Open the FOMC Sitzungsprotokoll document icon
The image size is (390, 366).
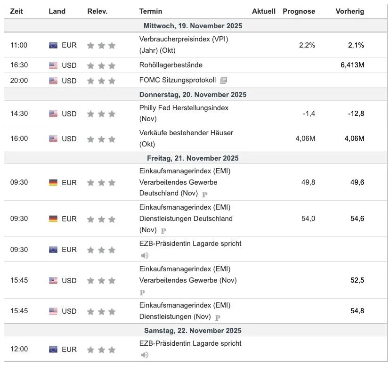coord(223,80)
